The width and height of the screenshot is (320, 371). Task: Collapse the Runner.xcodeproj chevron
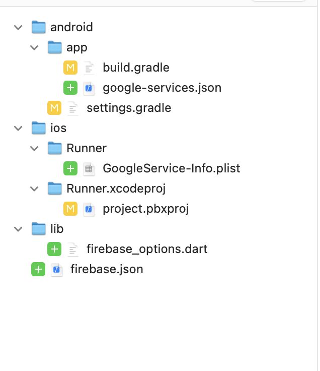coord(35,189)
